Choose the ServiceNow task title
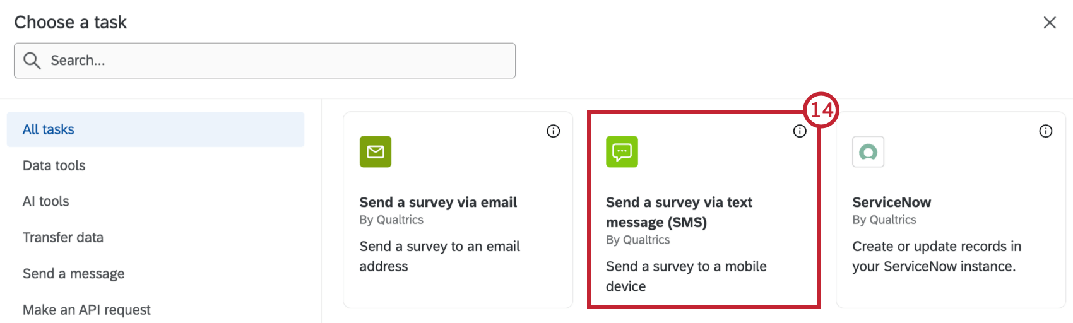This screenshot has height=323, width=1073. tap(891, 203)
